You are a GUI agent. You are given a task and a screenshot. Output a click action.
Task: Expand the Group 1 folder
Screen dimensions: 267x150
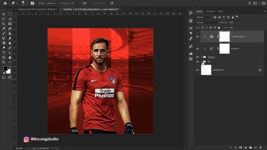[202, 57]
